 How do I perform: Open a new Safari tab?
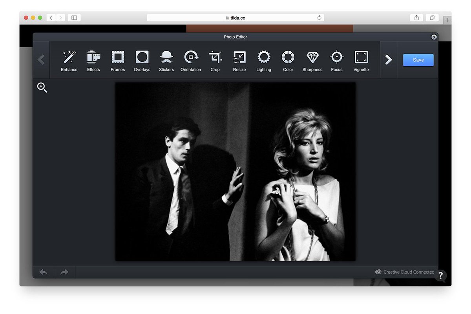[447, 20]
